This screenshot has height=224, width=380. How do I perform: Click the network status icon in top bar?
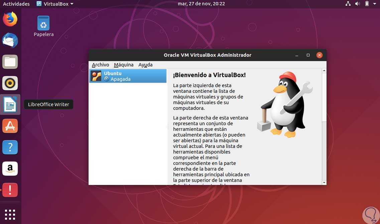(348, 4)
